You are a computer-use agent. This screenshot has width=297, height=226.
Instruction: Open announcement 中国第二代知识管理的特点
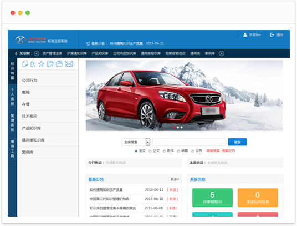pos(109,199)
